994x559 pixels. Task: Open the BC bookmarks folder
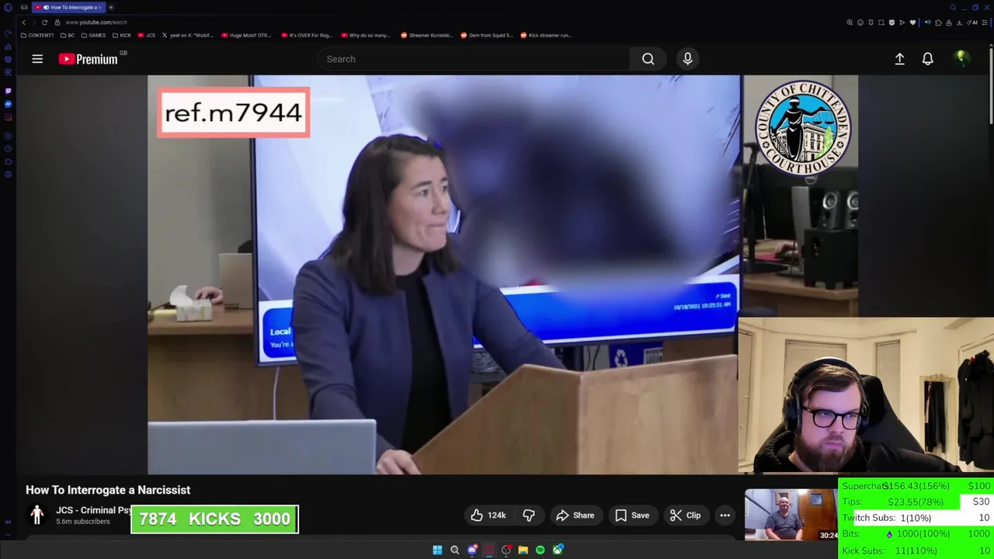tap(68, 35)
